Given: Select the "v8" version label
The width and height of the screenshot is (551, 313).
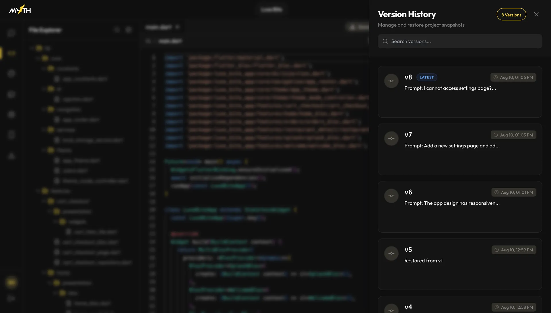Looking at the screenshot, I should tap(408, 77).
